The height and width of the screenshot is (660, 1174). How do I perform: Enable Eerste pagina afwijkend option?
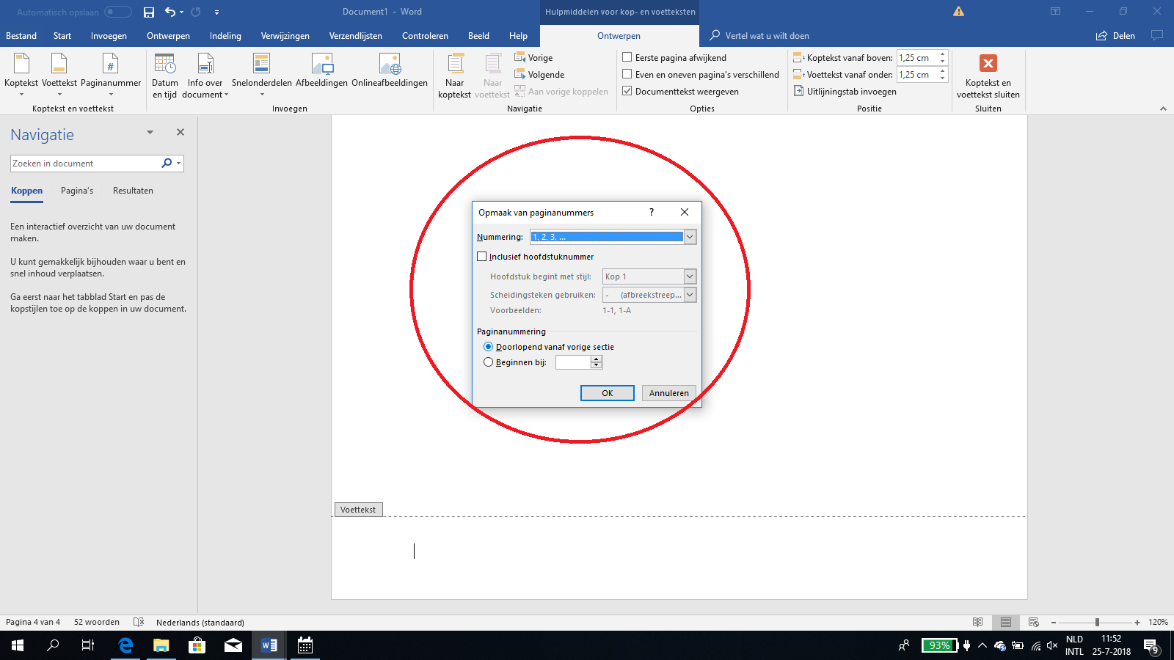(627, 57)
